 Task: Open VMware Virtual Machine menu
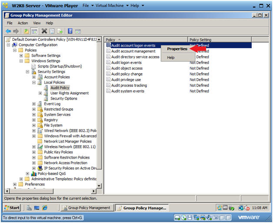click(112, 6)
